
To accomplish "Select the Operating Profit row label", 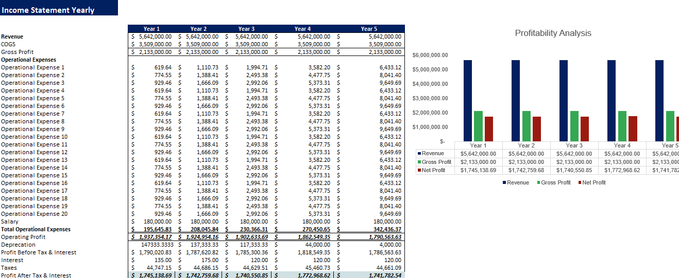I will pyautogui.click(x=23, y=237).
